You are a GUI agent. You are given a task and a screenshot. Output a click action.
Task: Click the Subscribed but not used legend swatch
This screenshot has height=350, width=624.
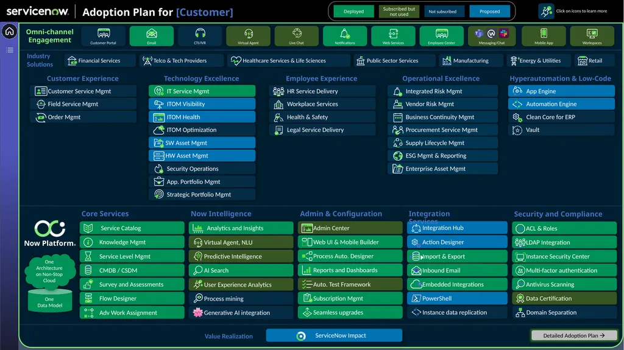point(399,12)
